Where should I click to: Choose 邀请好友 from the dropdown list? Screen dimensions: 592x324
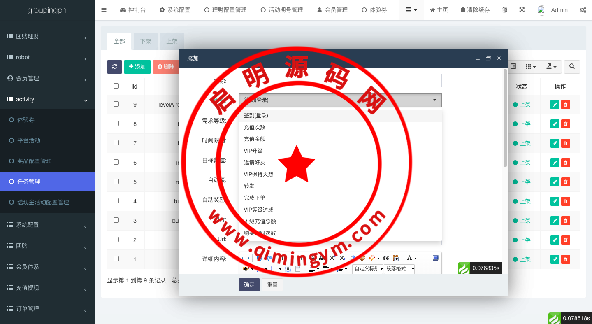point(255,163)
